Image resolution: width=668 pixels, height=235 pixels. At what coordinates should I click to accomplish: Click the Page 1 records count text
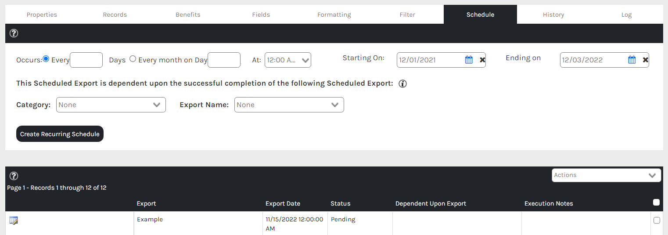coord(57,188)
